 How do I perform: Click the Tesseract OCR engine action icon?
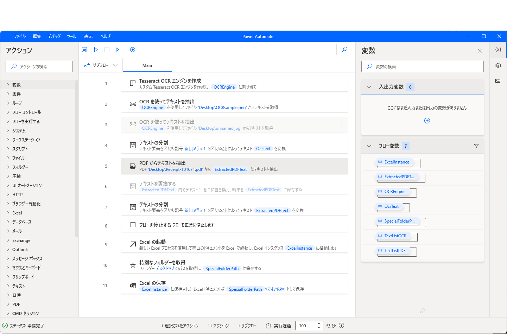(133, 83)
